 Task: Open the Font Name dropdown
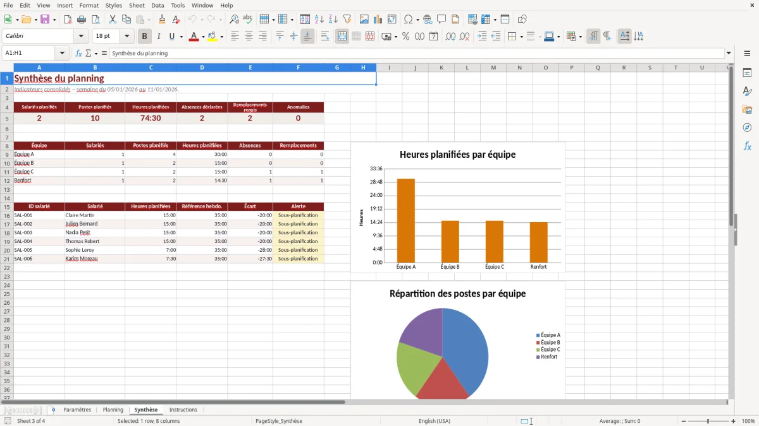point(81,37)
